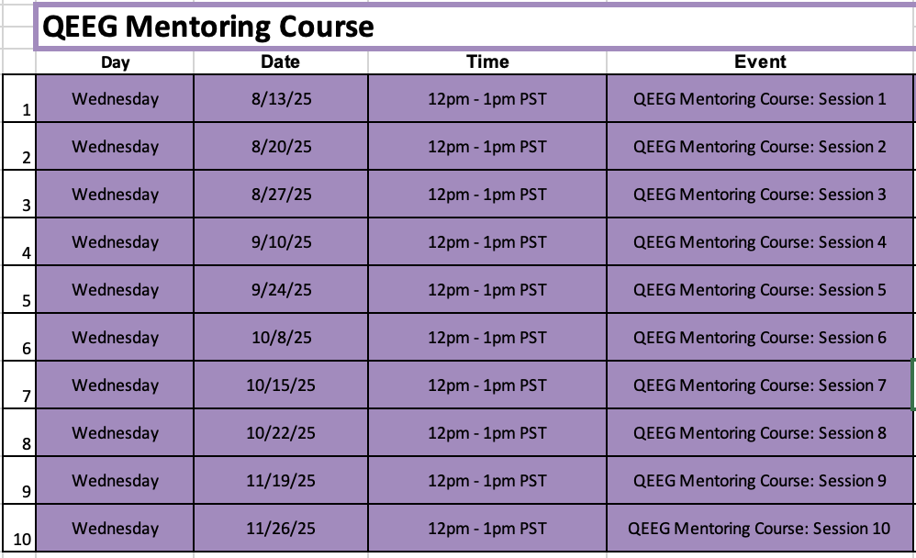The image size is (916, 558).
Task: Select the Session 3 event cell
Action: point(760,195)
